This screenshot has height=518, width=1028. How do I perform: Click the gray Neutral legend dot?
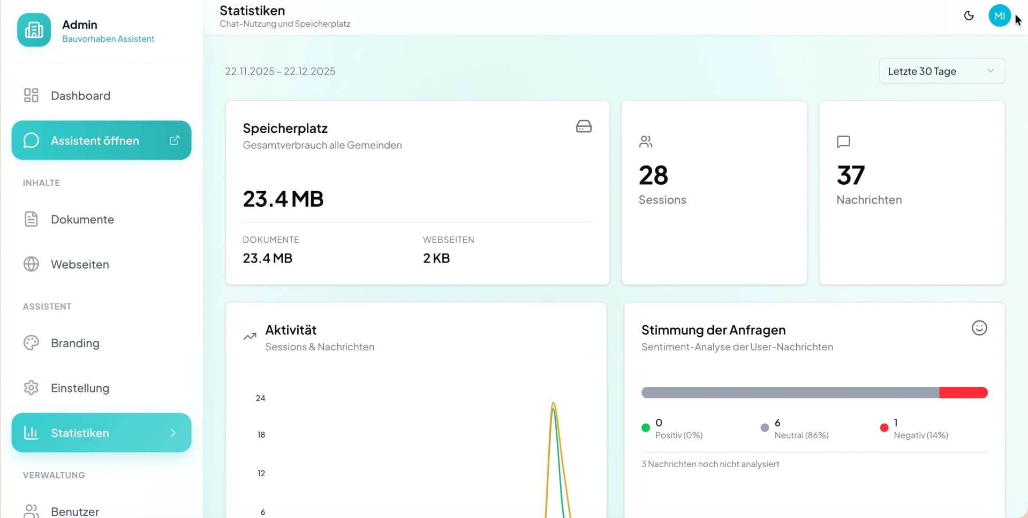(x=765, y=427)
